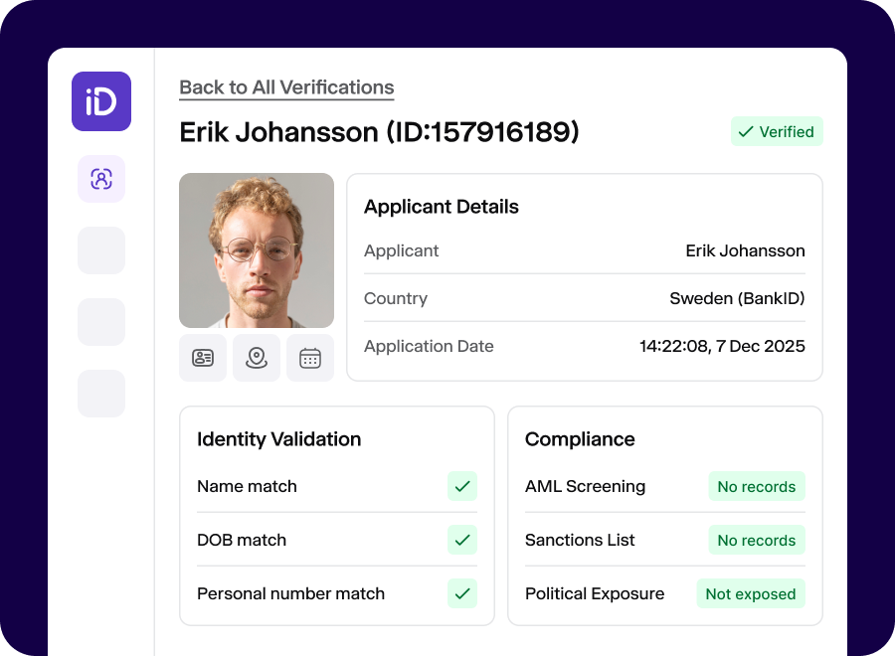Viewport: 895px width, 656px height.
Task: Click the AML Screening No records badge
Action: [757, 486]
